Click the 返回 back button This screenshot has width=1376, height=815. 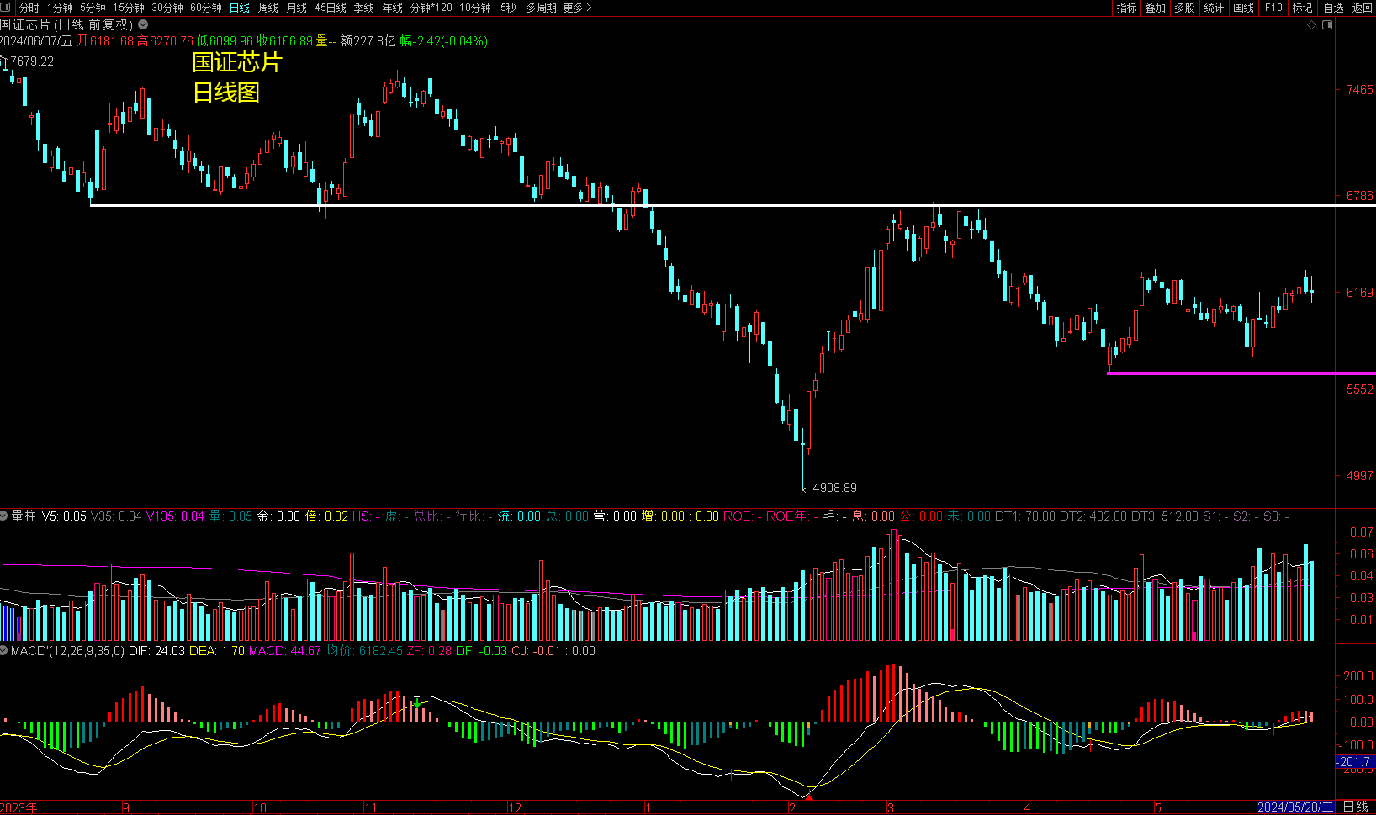coord(1362,8)
